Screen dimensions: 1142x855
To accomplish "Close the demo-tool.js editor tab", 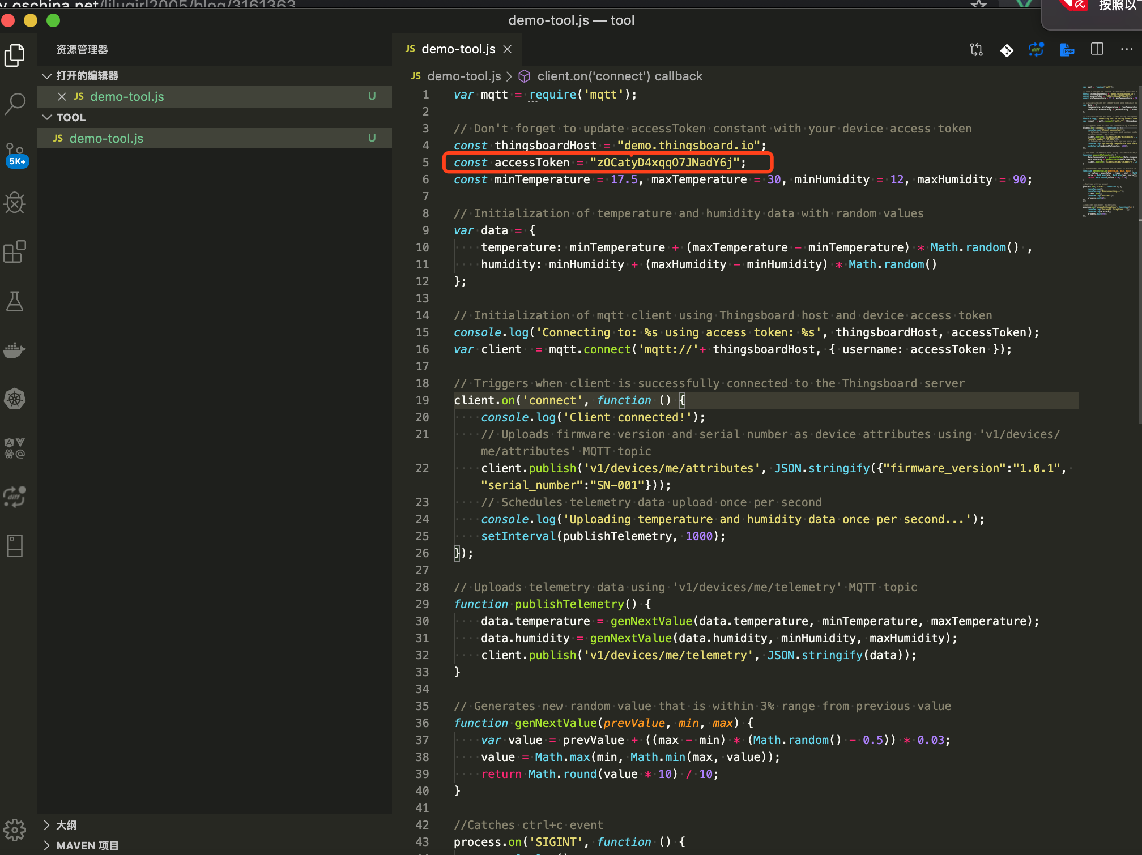I will coord(508,49).
